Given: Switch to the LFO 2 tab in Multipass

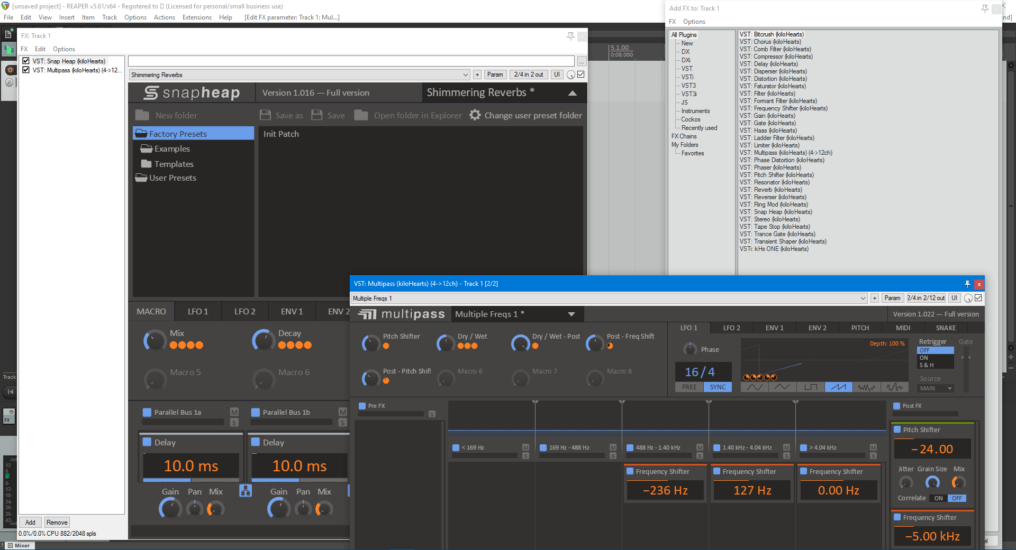Looking at the screenshot, I should (x=731, y=328).
